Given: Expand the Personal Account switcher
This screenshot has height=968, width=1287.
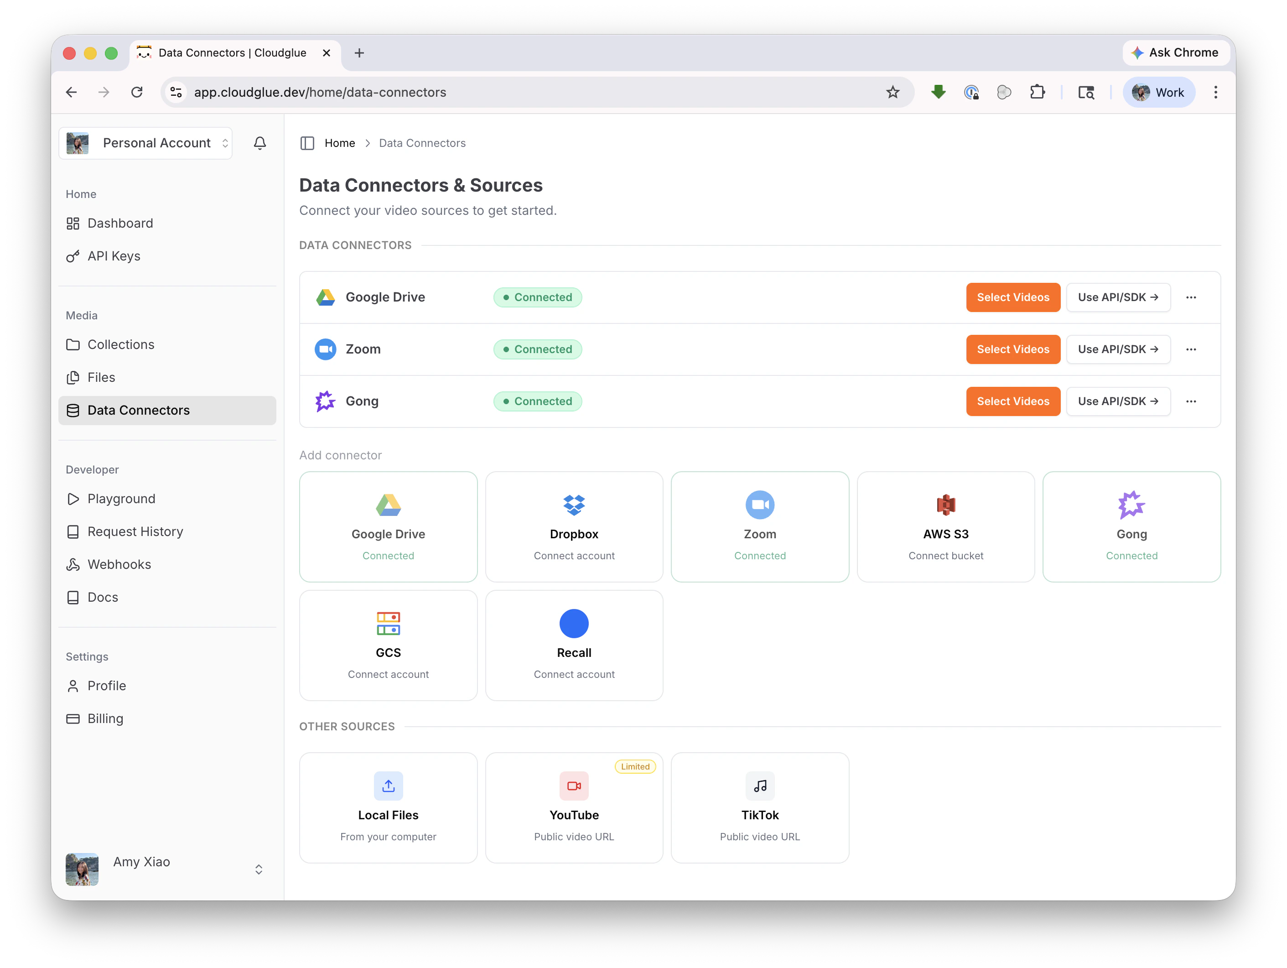Looking at the screenshot, I should click(x=225, y=143).
